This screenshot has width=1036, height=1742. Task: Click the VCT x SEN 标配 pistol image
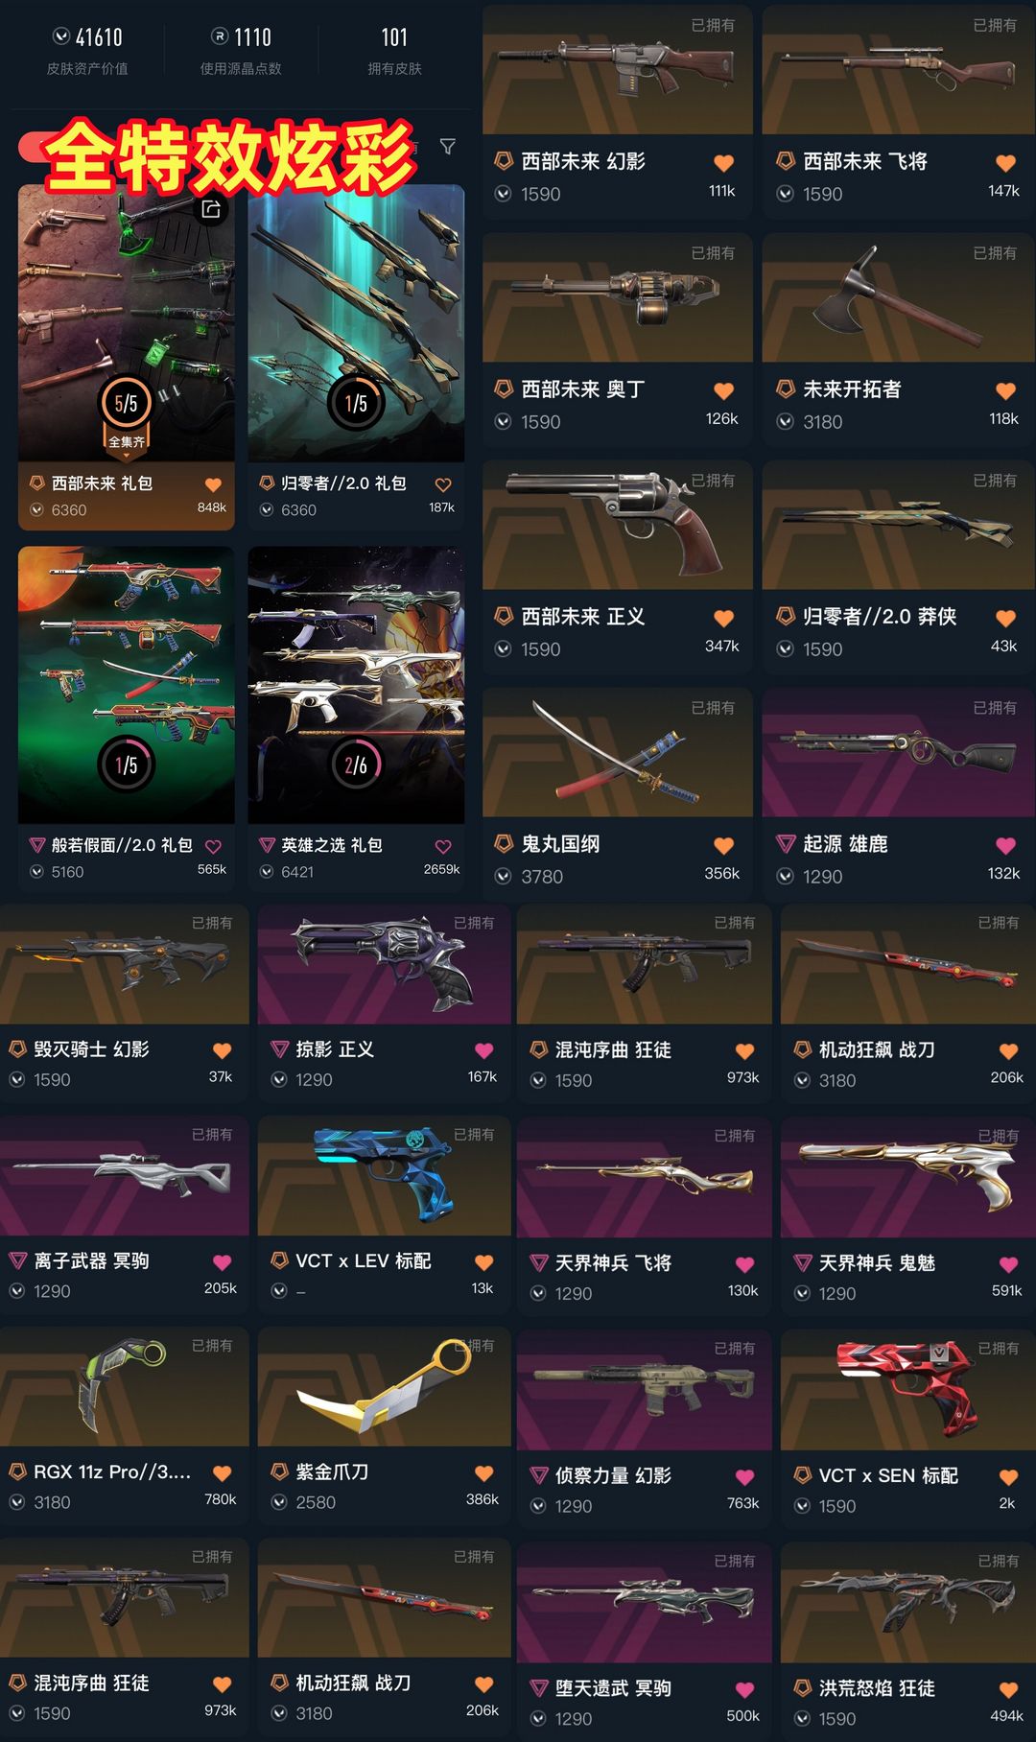click(907, 1389)
